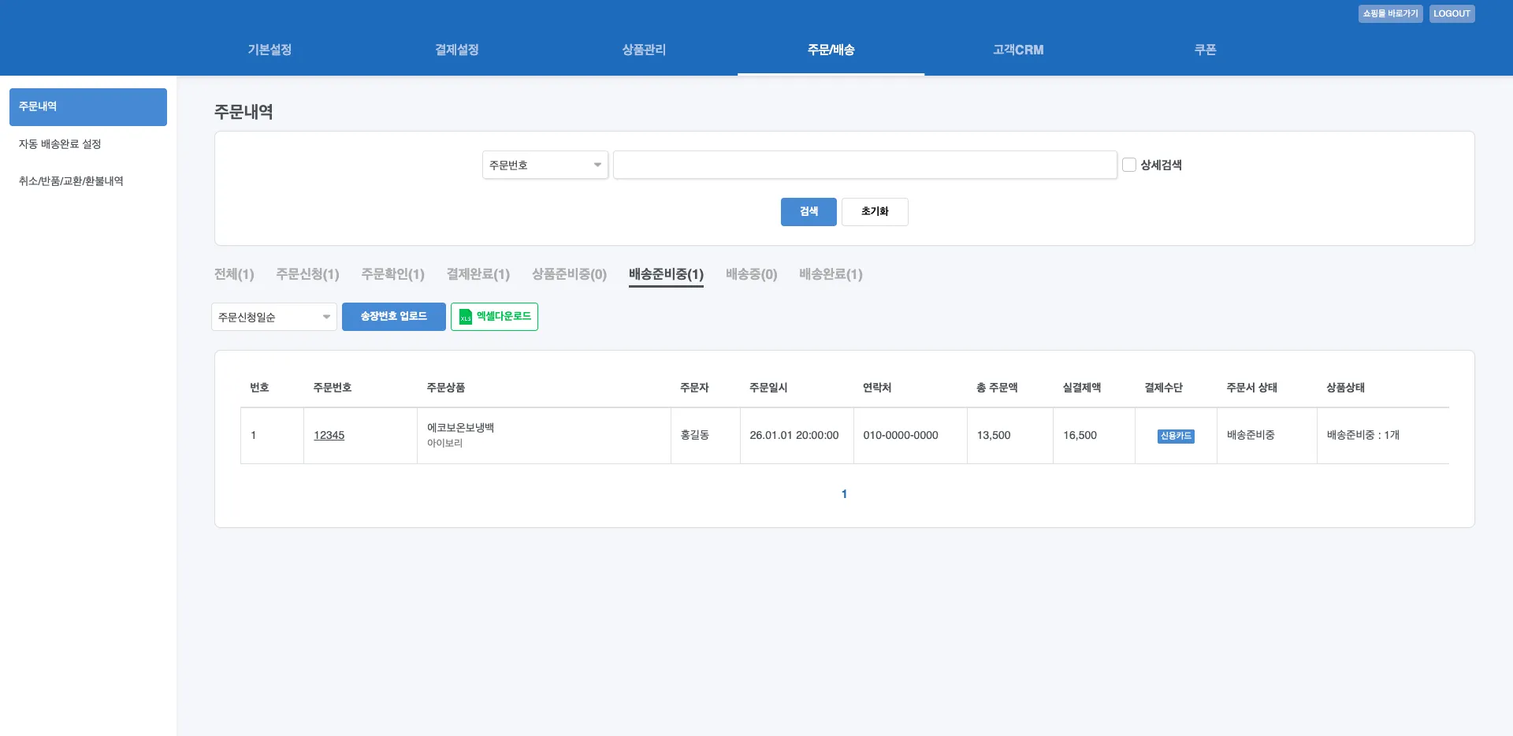Click the 송장번호 업로드 button

394,317
